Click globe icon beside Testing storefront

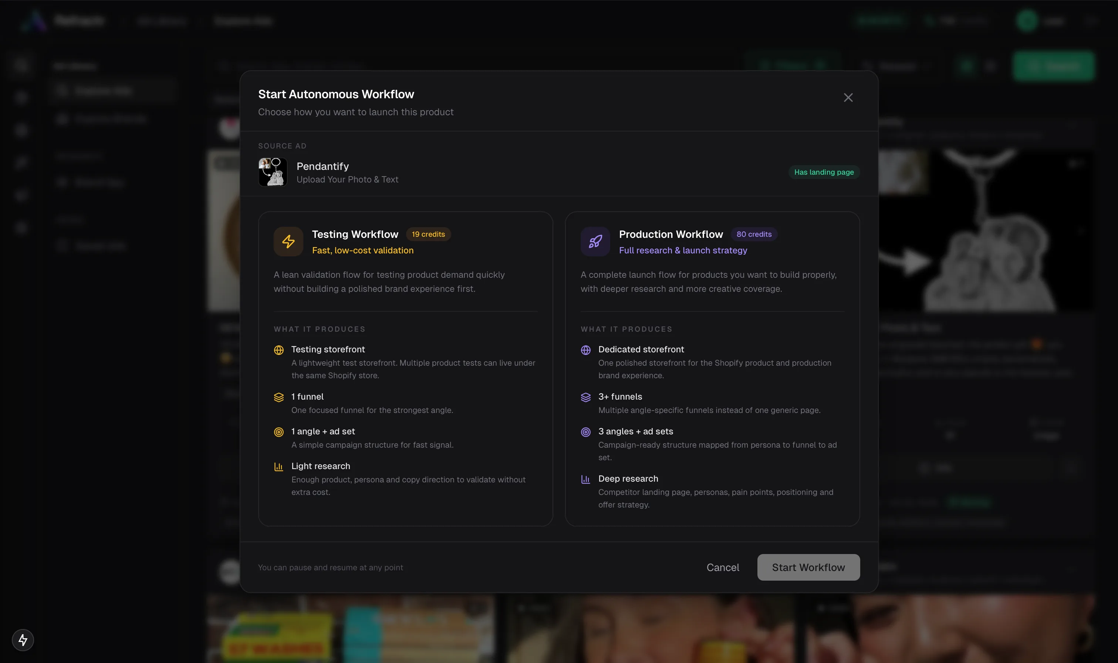(x=278, y=350)
